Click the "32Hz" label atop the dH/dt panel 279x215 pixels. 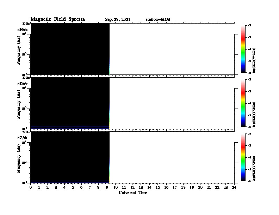(x=26, y=24)
